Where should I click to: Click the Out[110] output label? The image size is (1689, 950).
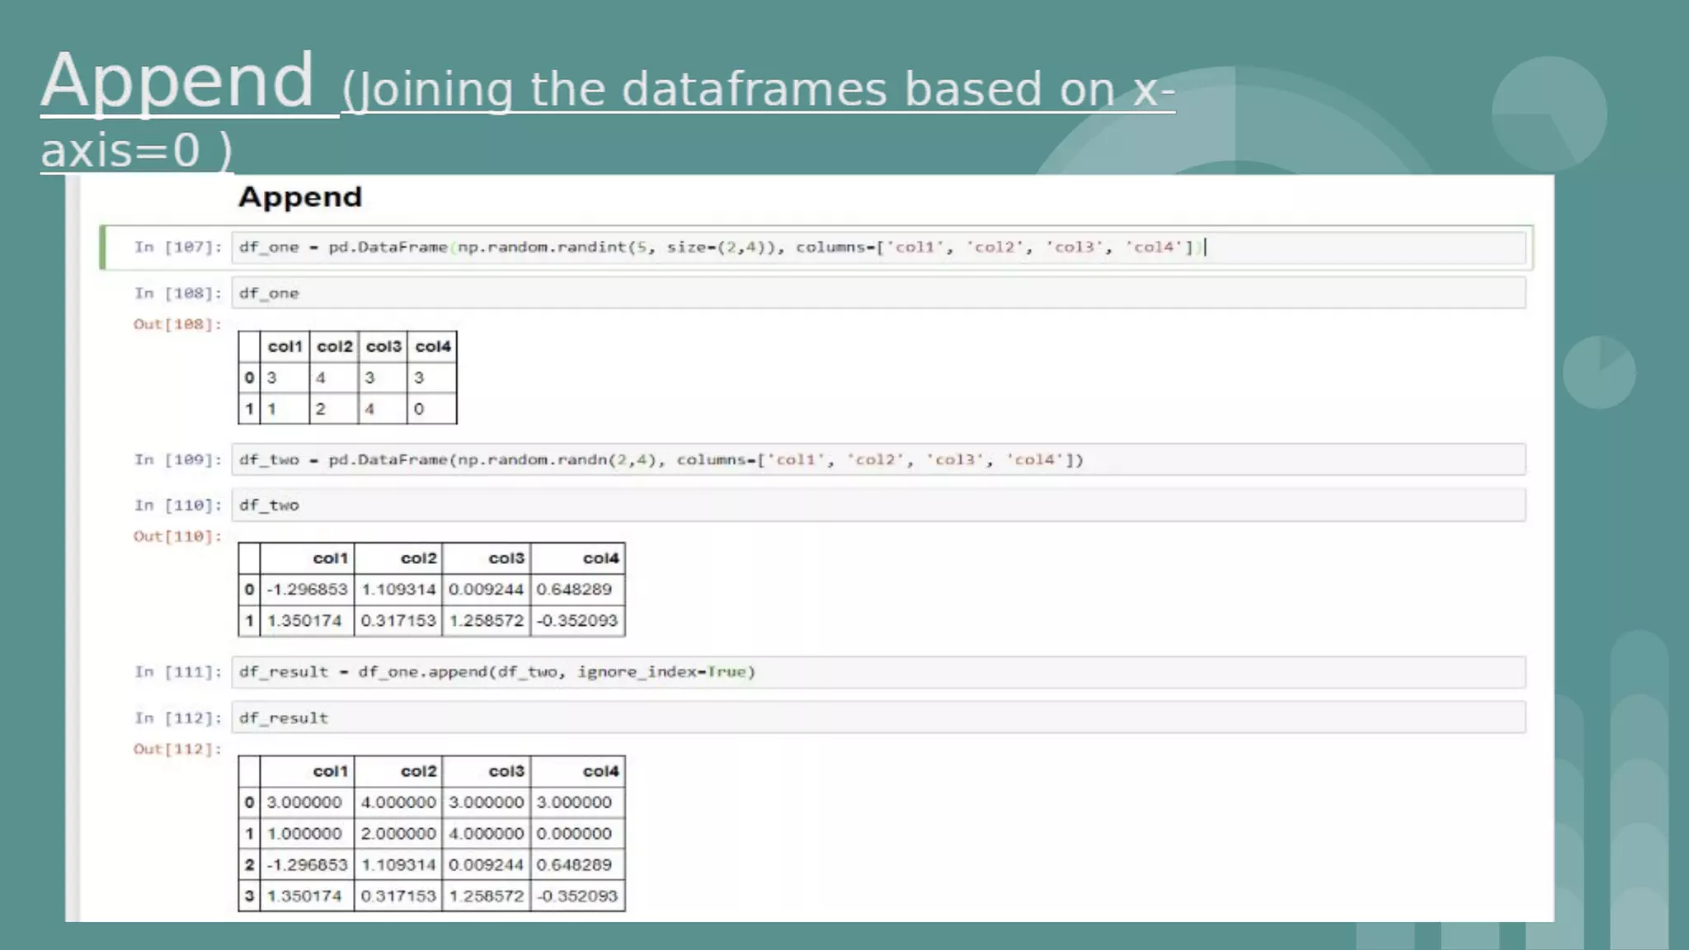[x=177, y=537]
